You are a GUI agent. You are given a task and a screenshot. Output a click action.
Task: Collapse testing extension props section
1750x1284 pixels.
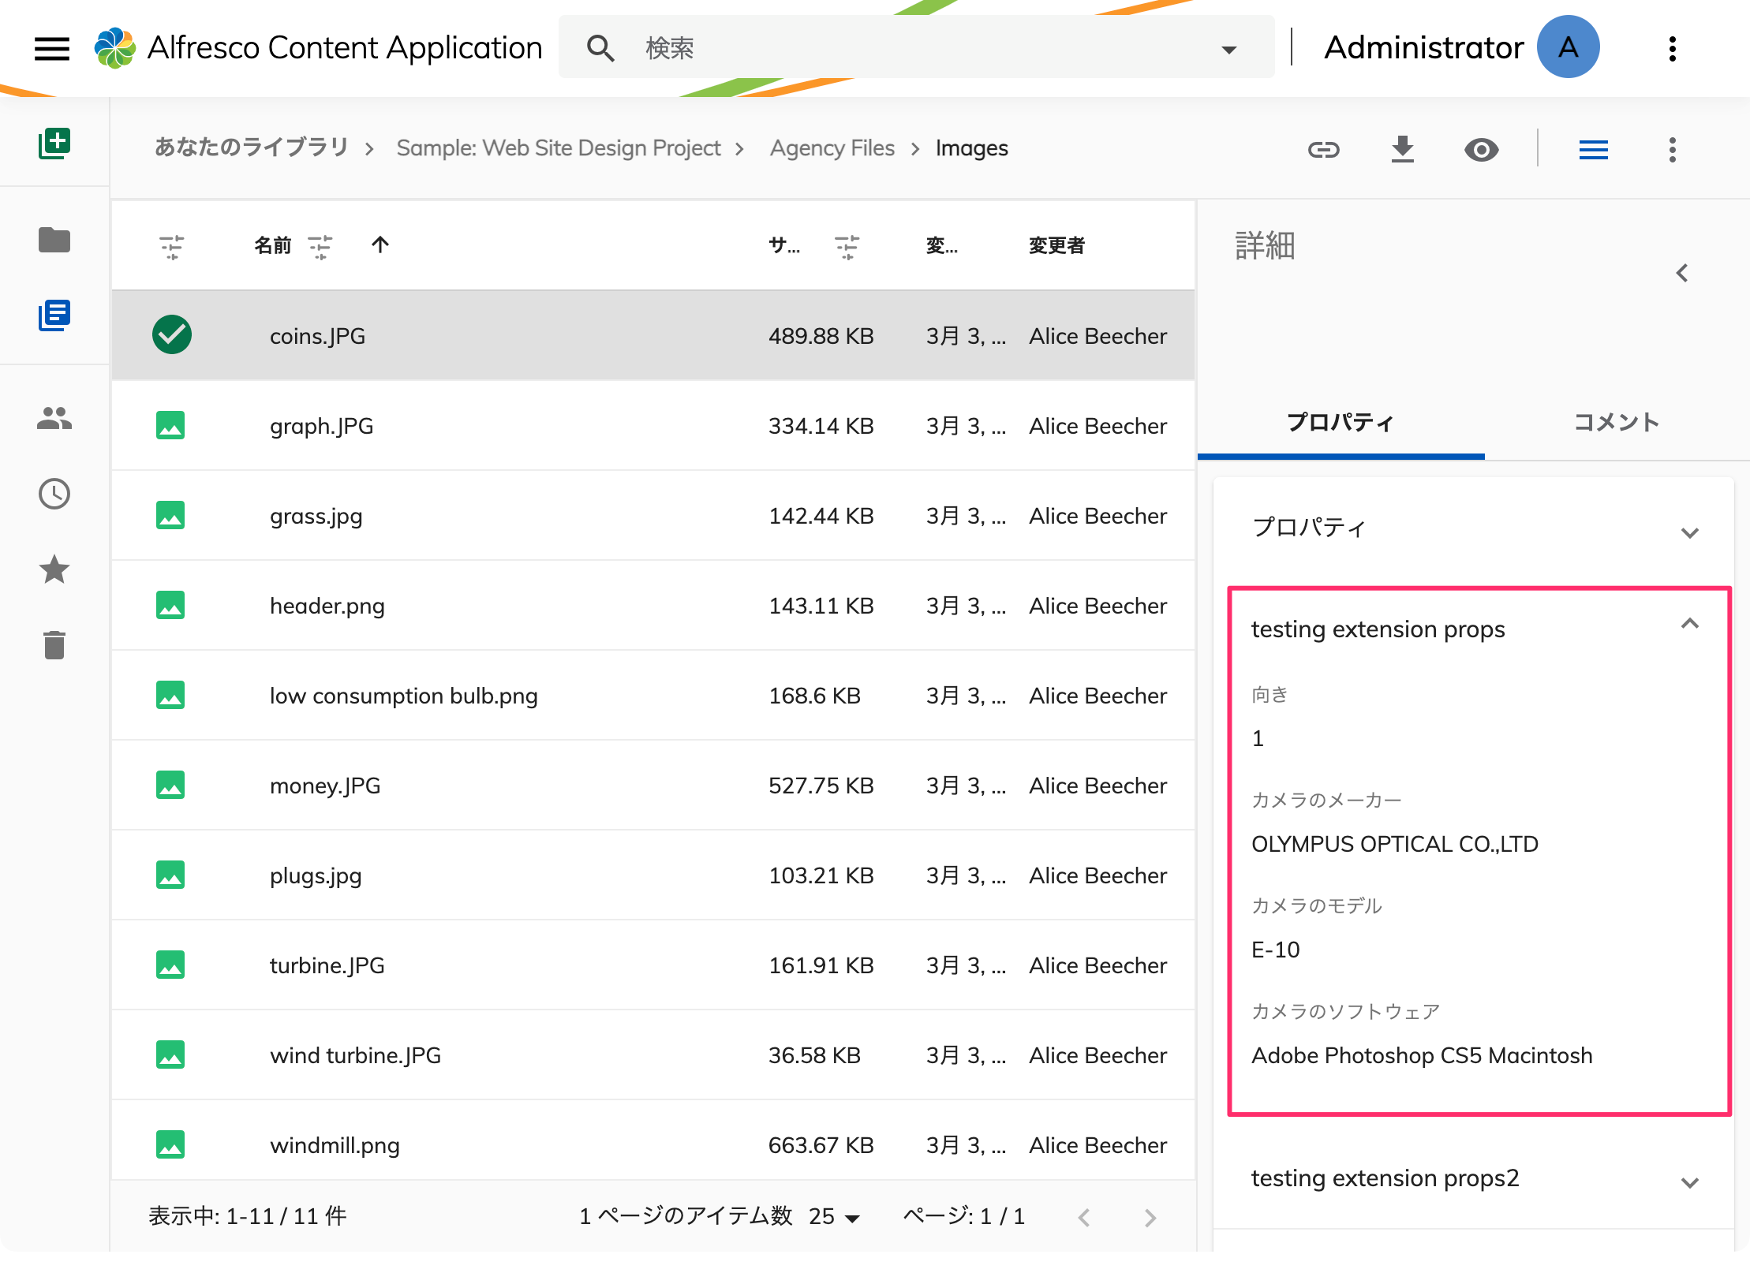click(1689, 625)
